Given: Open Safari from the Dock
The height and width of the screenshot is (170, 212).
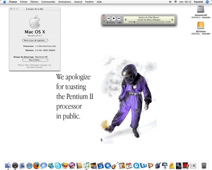Looking at the screenshot, I should [29, 165].
